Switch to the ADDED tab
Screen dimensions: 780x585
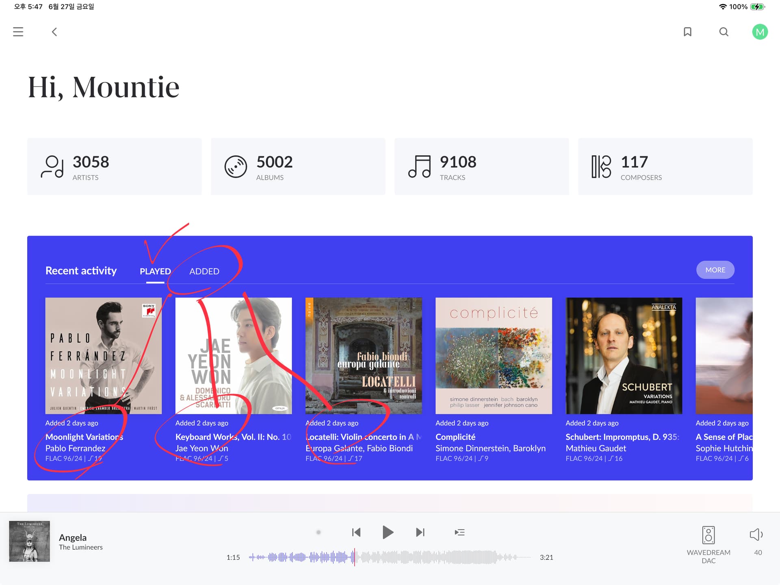[x=204, y=271]
